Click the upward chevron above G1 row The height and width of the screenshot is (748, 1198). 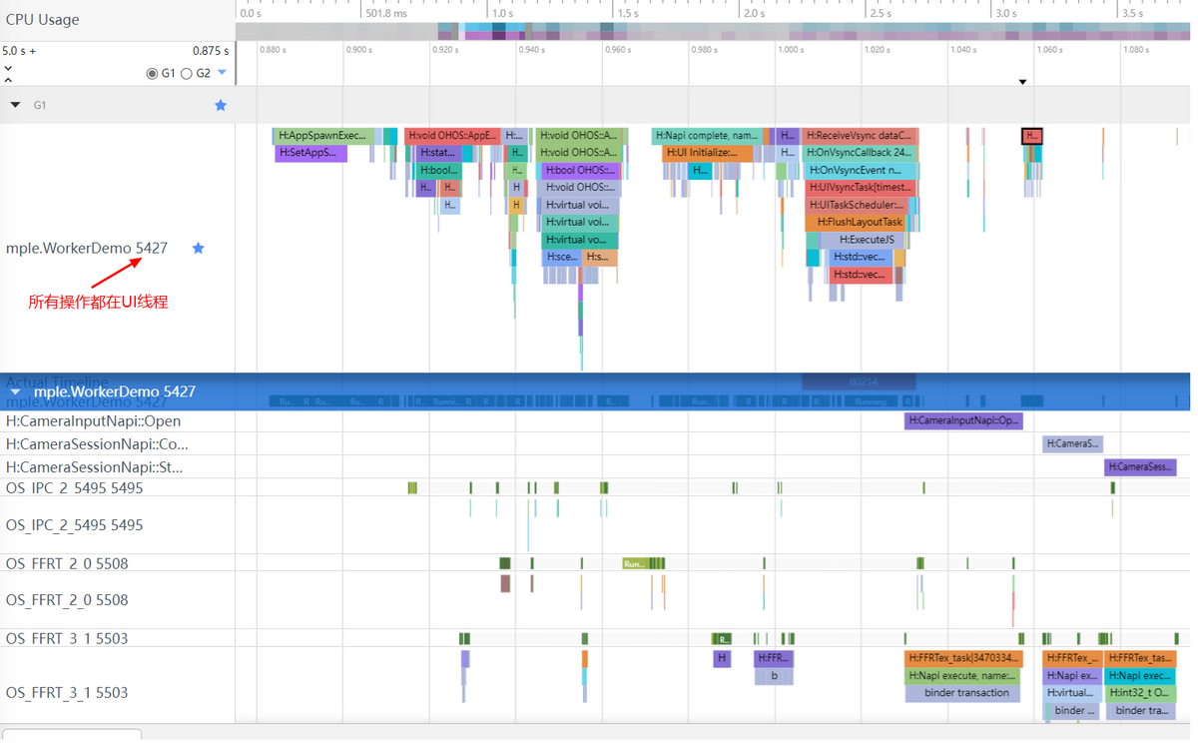pyautogui.click(x=9, y=80)
